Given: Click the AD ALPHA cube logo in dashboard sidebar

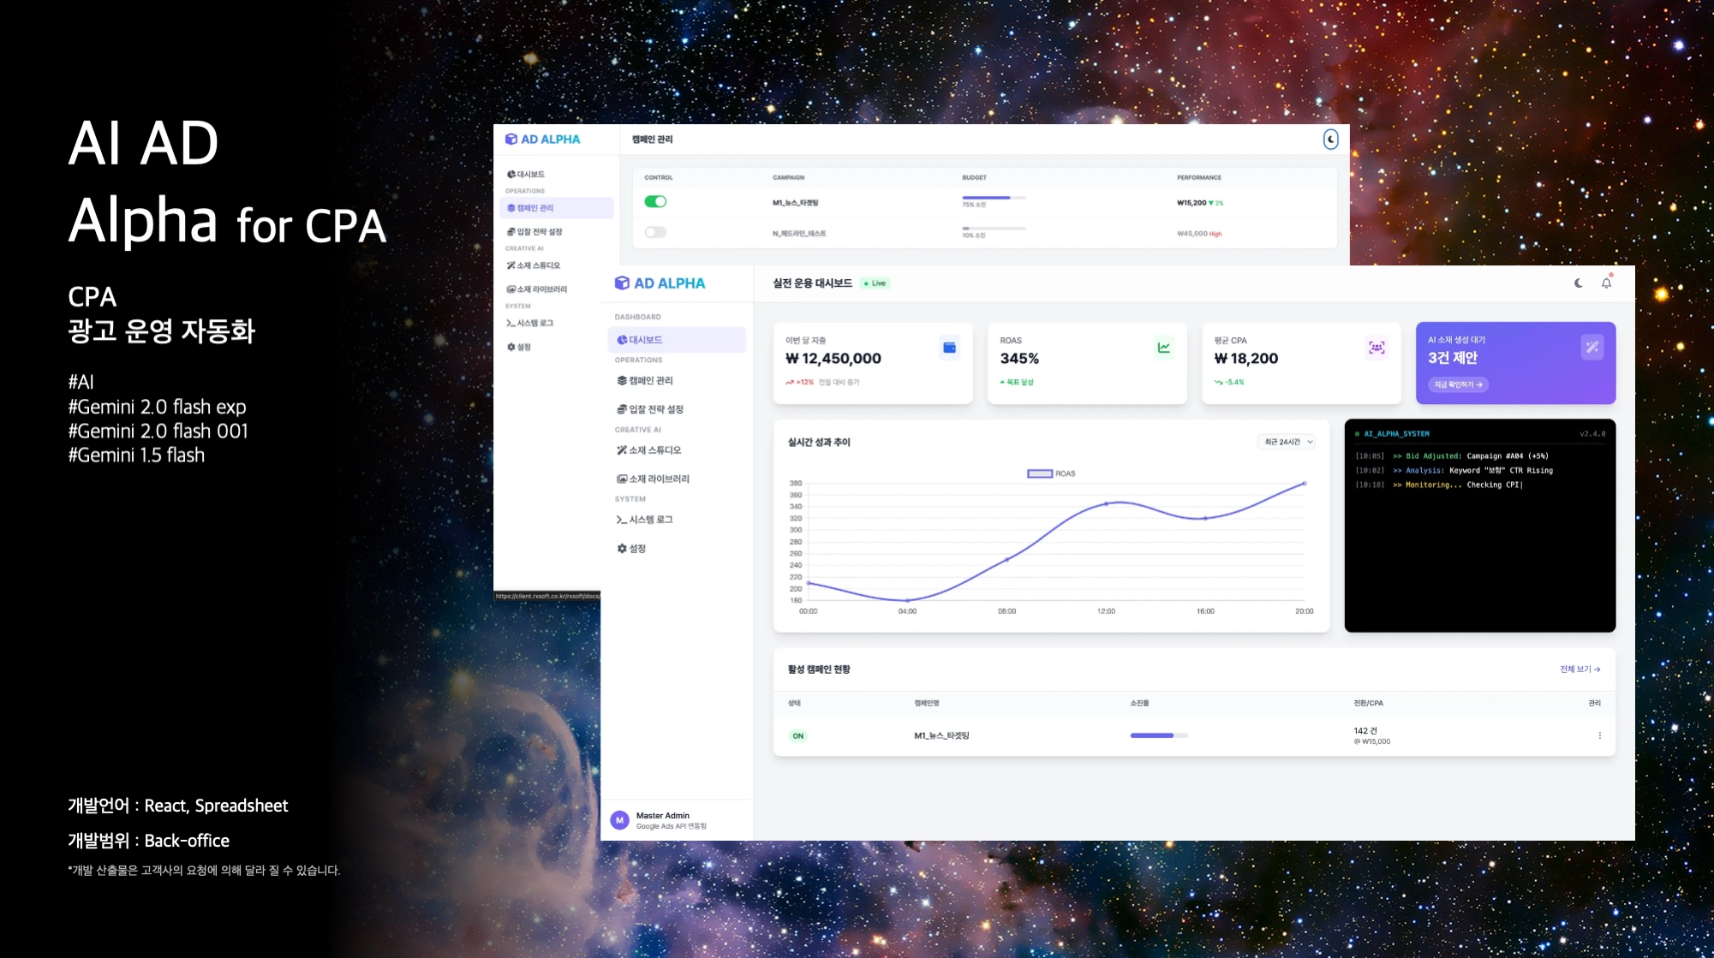Looking at the screenshot, I should pos(622,283).
